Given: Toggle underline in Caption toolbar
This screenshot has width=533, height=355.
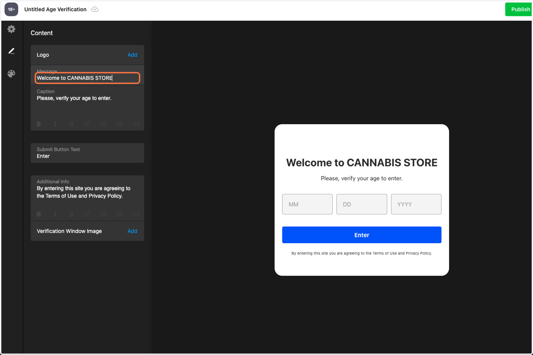Looking at the screenshot, I should (x=71, y=124).
